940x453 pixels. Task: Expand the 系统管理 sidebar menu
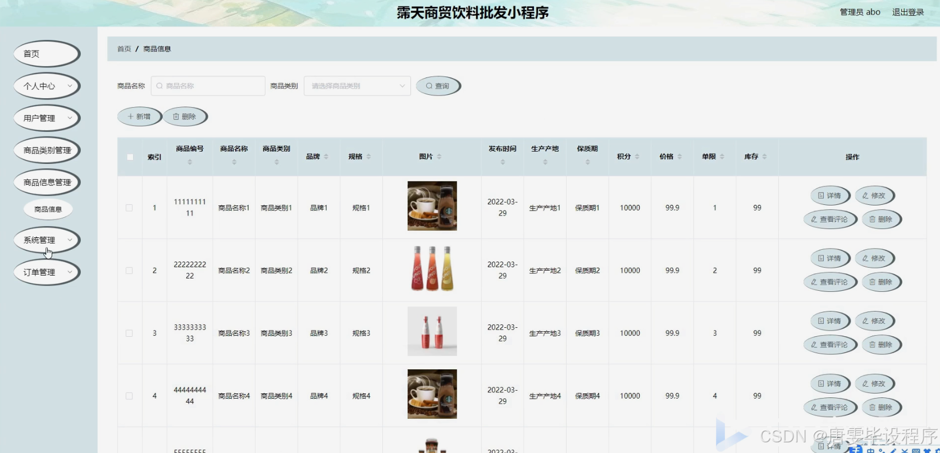[47, 240]
